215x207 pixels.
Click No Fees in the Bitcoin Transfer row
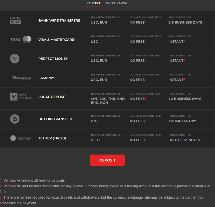click(138, 121)
